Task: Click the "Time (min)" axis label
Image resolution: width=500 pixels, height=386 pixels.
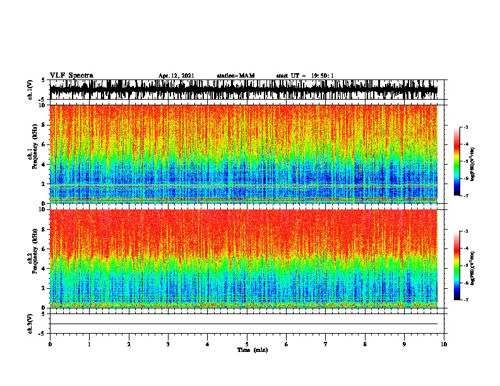Action: pos(253,350)
